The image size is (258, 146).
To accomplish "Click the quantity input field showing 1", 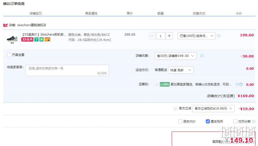I will [161, 36].
